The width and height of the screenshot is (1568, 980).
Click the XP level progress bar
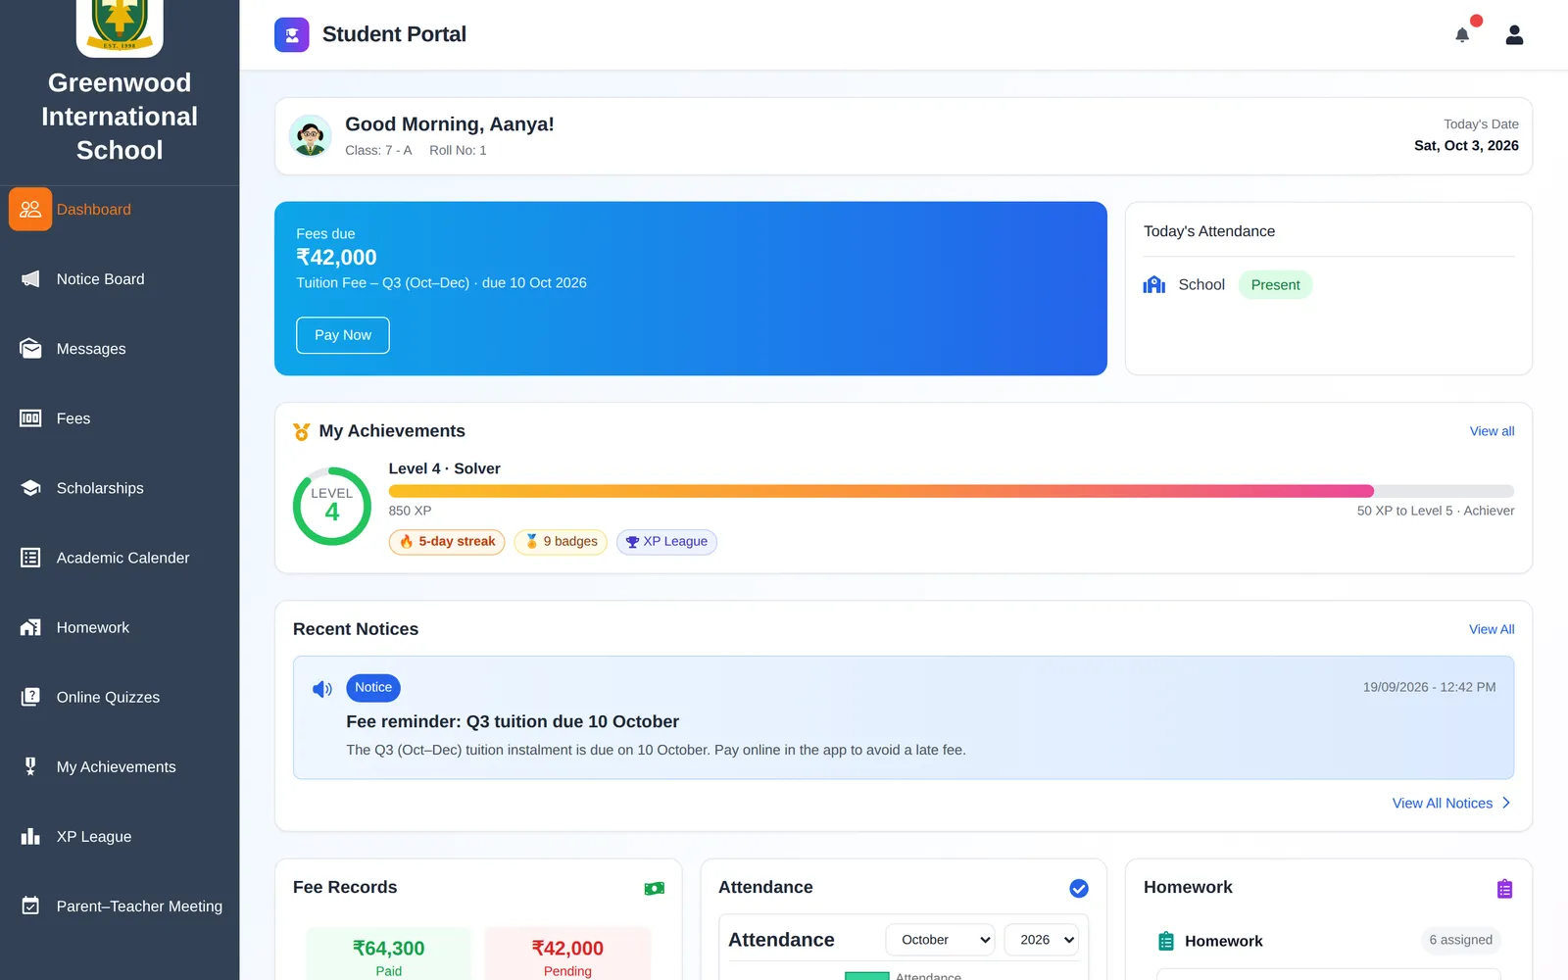click(x=952, y=491)
